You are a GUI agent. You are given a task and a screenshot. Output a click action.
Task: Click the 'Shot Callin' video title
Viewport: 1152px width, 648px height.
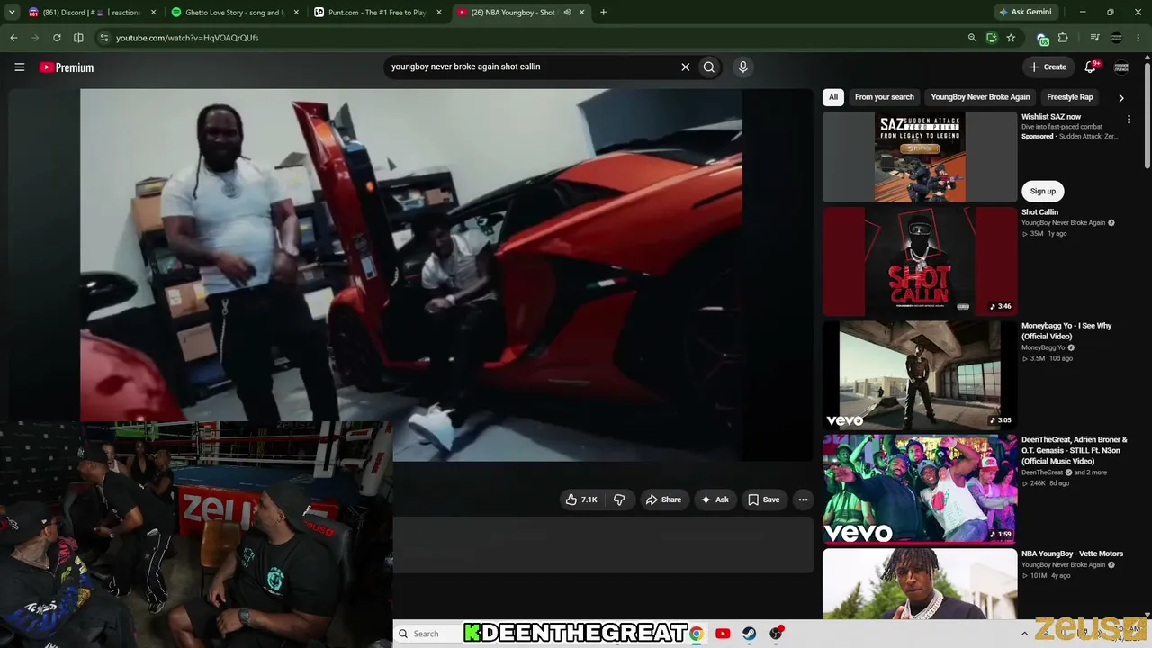tap(1039, 212)
